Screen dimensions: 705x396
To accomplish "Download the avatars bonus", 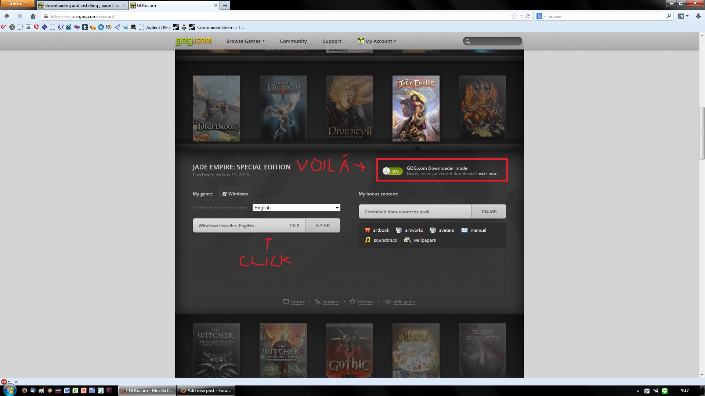I will [446, 230].
